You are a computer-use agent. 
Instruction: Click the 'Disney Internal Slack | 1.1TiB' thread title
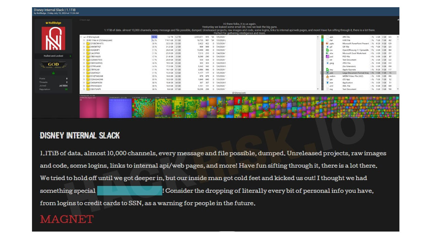[x=55, y=10]
